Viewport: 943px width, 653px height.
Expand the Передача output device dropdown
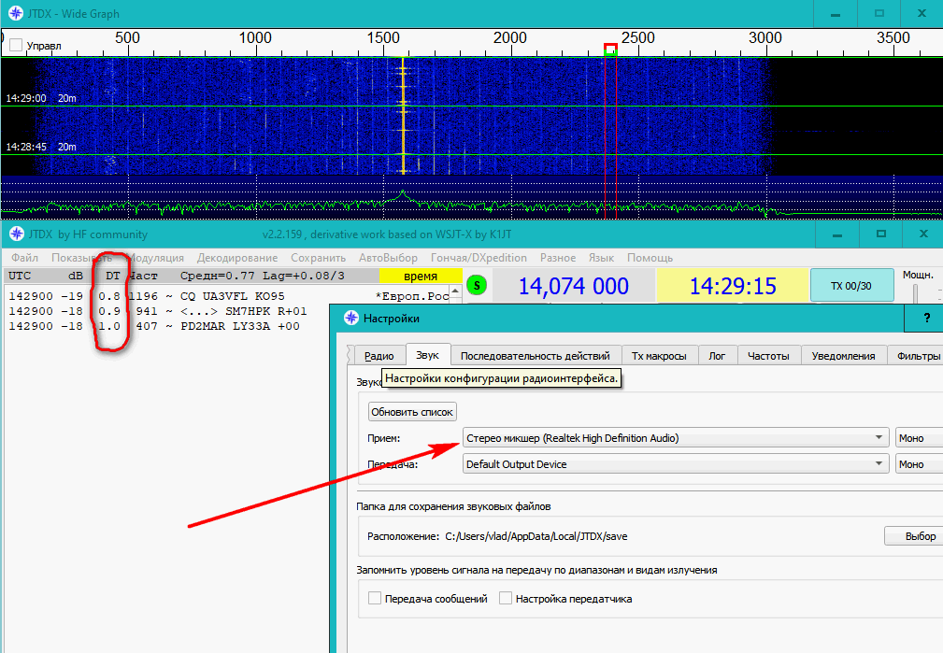675,464
